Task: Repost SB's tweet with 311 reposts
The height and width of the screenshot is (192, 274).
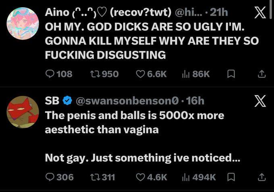Action: 103,177
